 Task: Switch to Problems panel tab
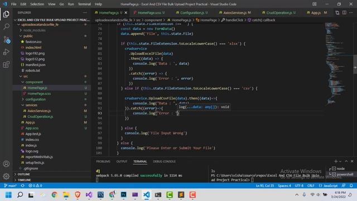103,161
